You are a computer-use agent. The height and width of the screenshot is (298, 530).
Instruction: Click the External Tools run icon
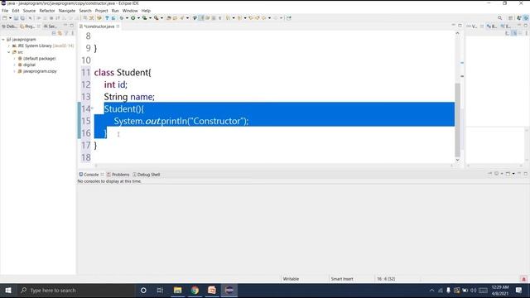click(157, 18)
